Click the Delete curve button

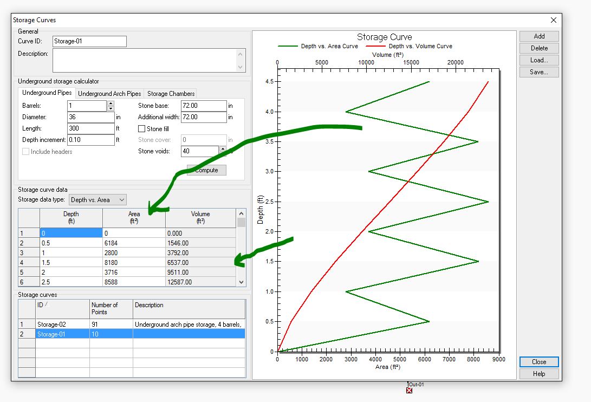[539, 48]
